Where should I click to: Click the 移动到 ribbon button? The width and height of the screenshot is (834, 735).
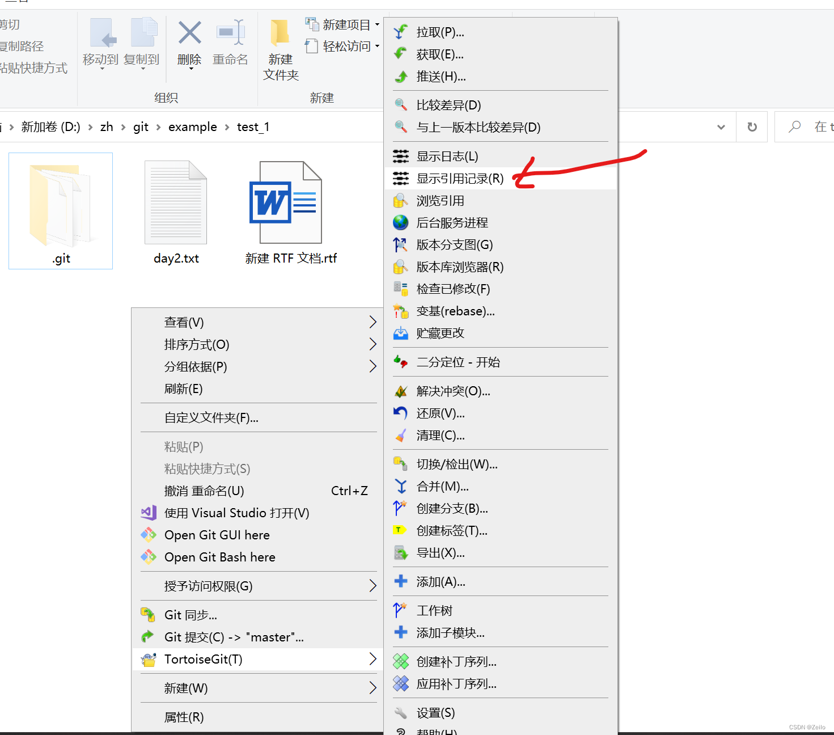(x=101, y=44)
